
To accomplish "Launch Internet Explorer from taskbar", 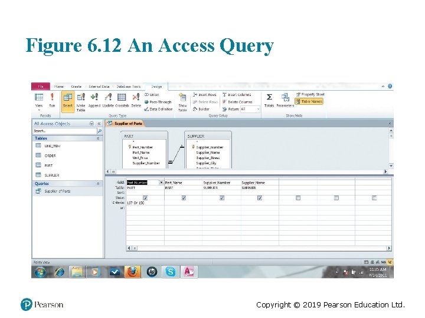I will 59,271.
